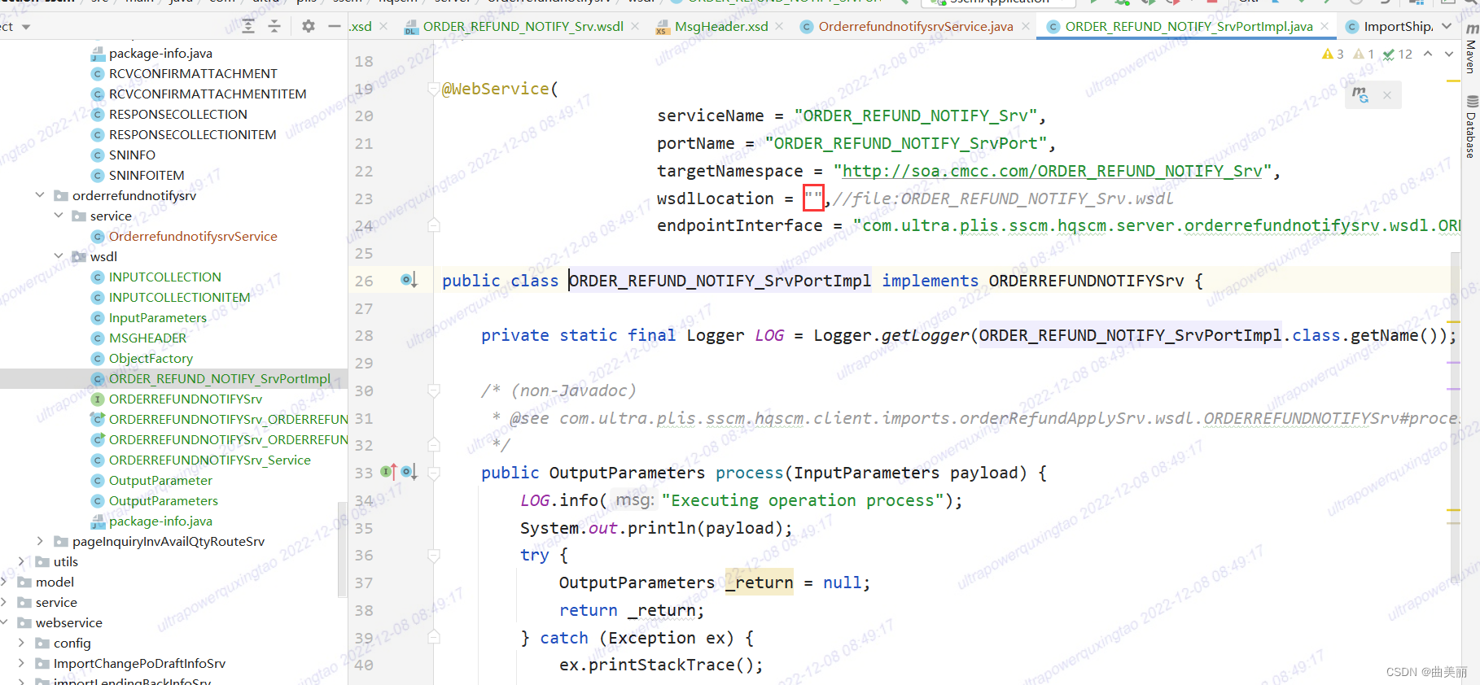Click class name ORDER_REFUND_NOTIFY_SrvPortImpl on line 26
The height and width of the screenshot is (685, 1480).
(720, 281)
